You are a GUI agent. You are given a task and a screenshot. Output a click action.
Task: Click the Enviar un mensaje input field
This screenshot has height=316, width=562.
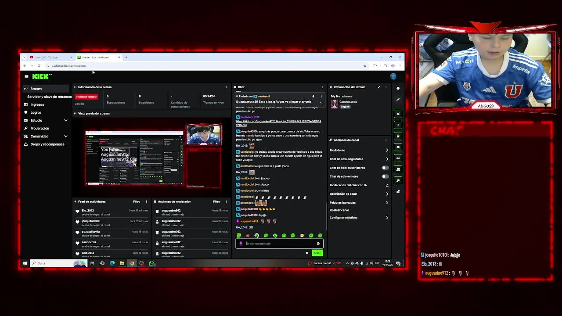click(280, 244)
